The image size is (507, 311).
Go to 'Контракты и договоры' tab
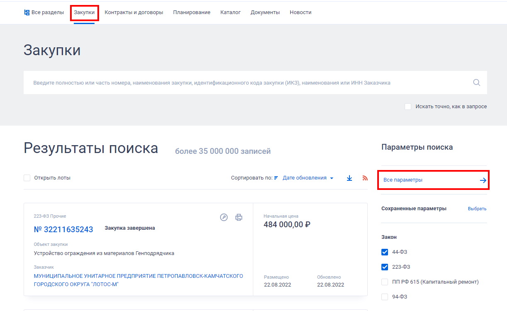coord(134,12)
